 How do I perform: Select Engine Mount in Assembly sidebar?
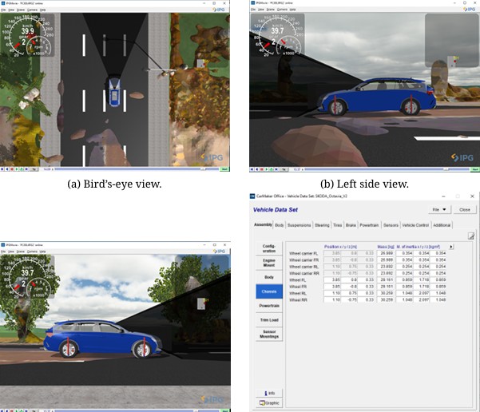coord(269,263)
